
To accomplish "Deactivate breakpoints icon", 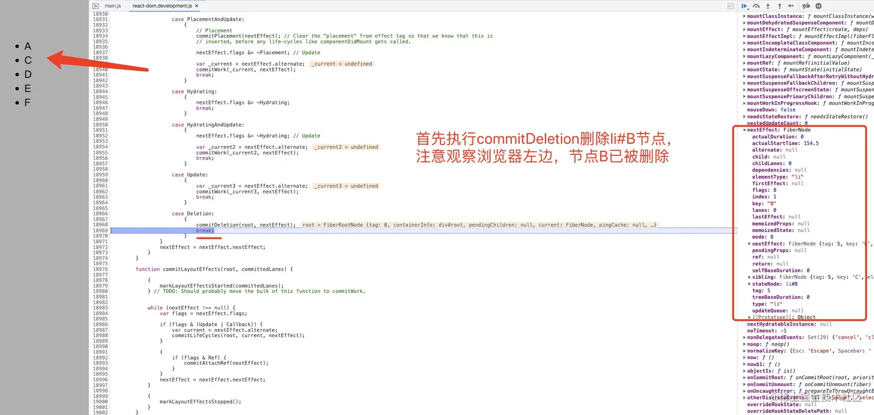I will pos(806,6).
